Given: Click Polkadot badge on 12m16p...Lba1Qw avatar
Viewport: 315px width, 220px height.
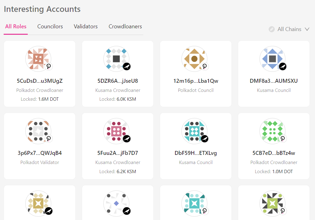Looking at the screenshot, I should pyautogui.click(x=205, y=66).
